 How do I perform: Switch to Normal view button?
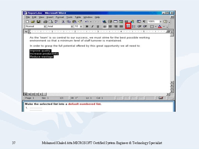pos(25,94)
